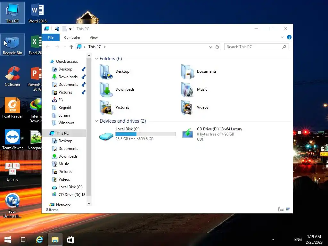Select the CCleaner desktop icon
This screenshot has height=246, width=328.
pos(12,76)
